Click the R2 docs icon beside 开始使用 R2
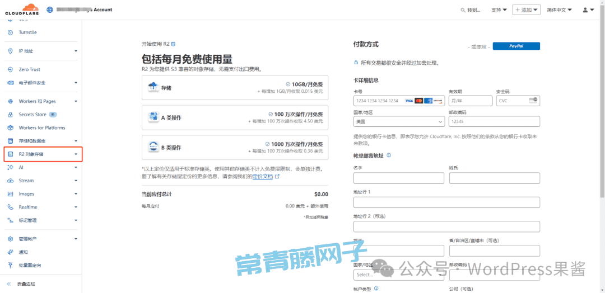 [173, 44]
